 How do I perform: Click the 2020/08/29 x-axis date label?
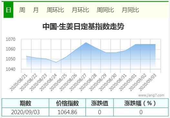98,82
